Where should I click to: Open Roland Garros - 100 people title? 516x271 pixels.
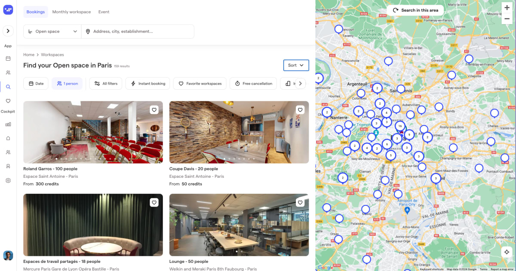click(50, 169)
